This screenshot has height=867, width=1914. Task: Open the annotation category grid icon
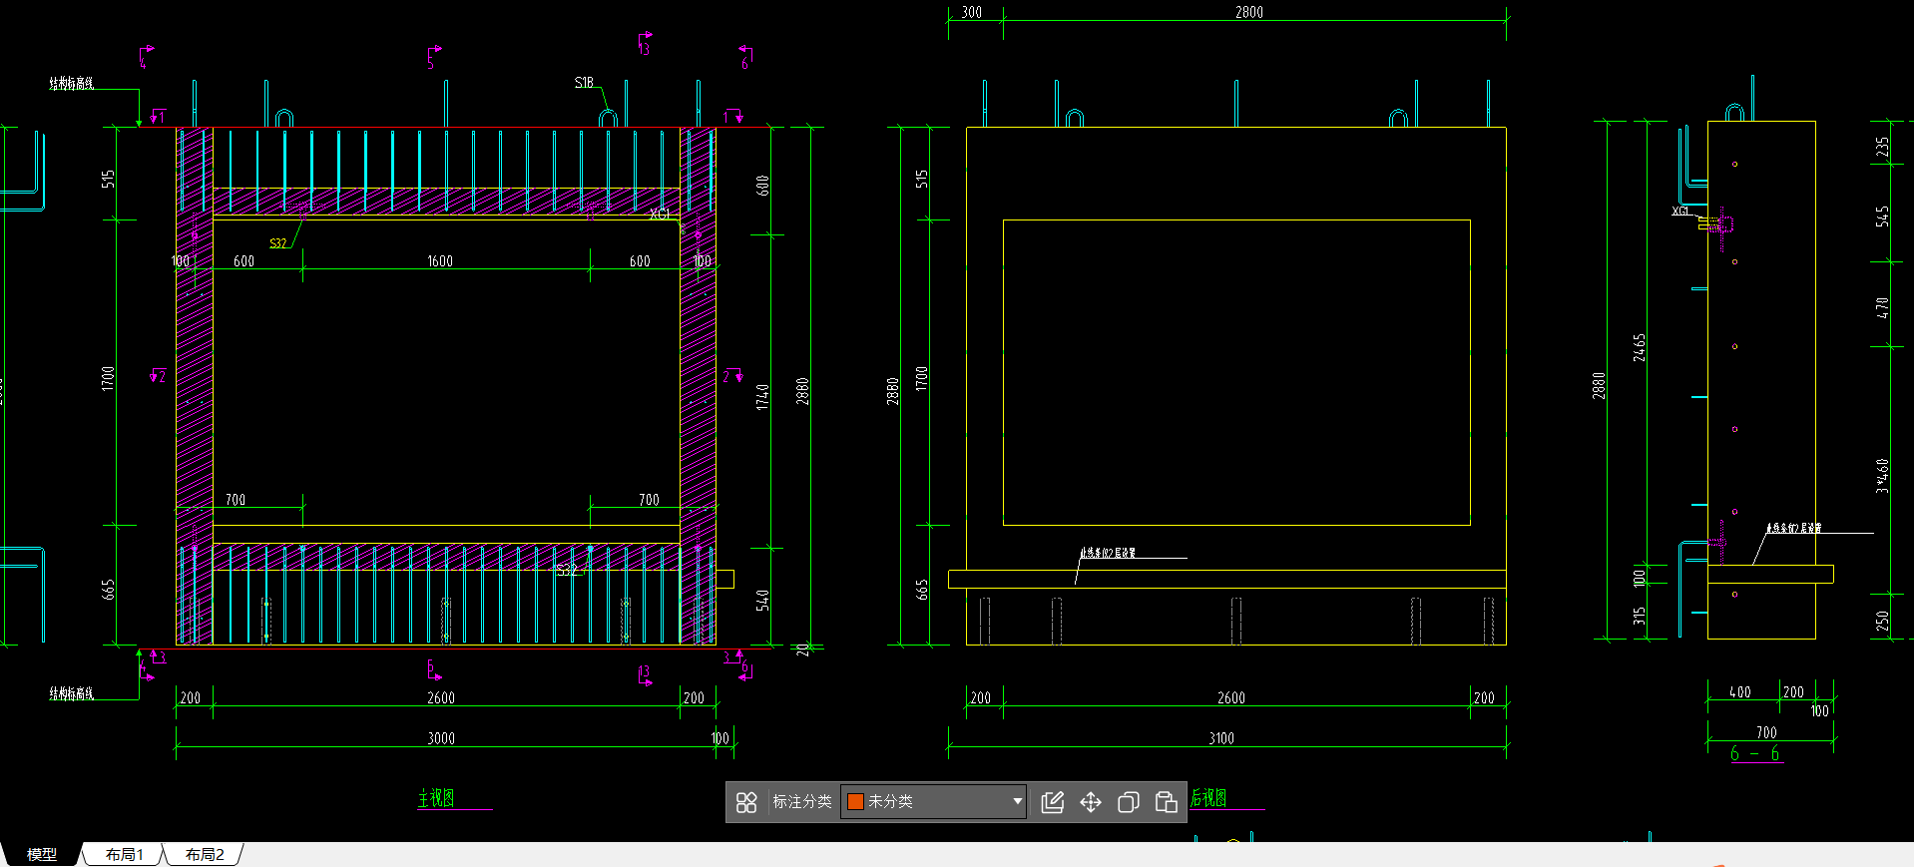[x=746, y=802]
